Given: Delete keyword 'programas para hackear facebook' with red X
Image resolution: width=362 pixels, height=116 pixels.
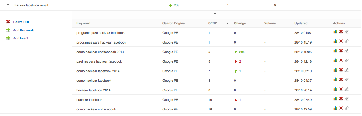Looking at the screenshot, I should 341,41.
